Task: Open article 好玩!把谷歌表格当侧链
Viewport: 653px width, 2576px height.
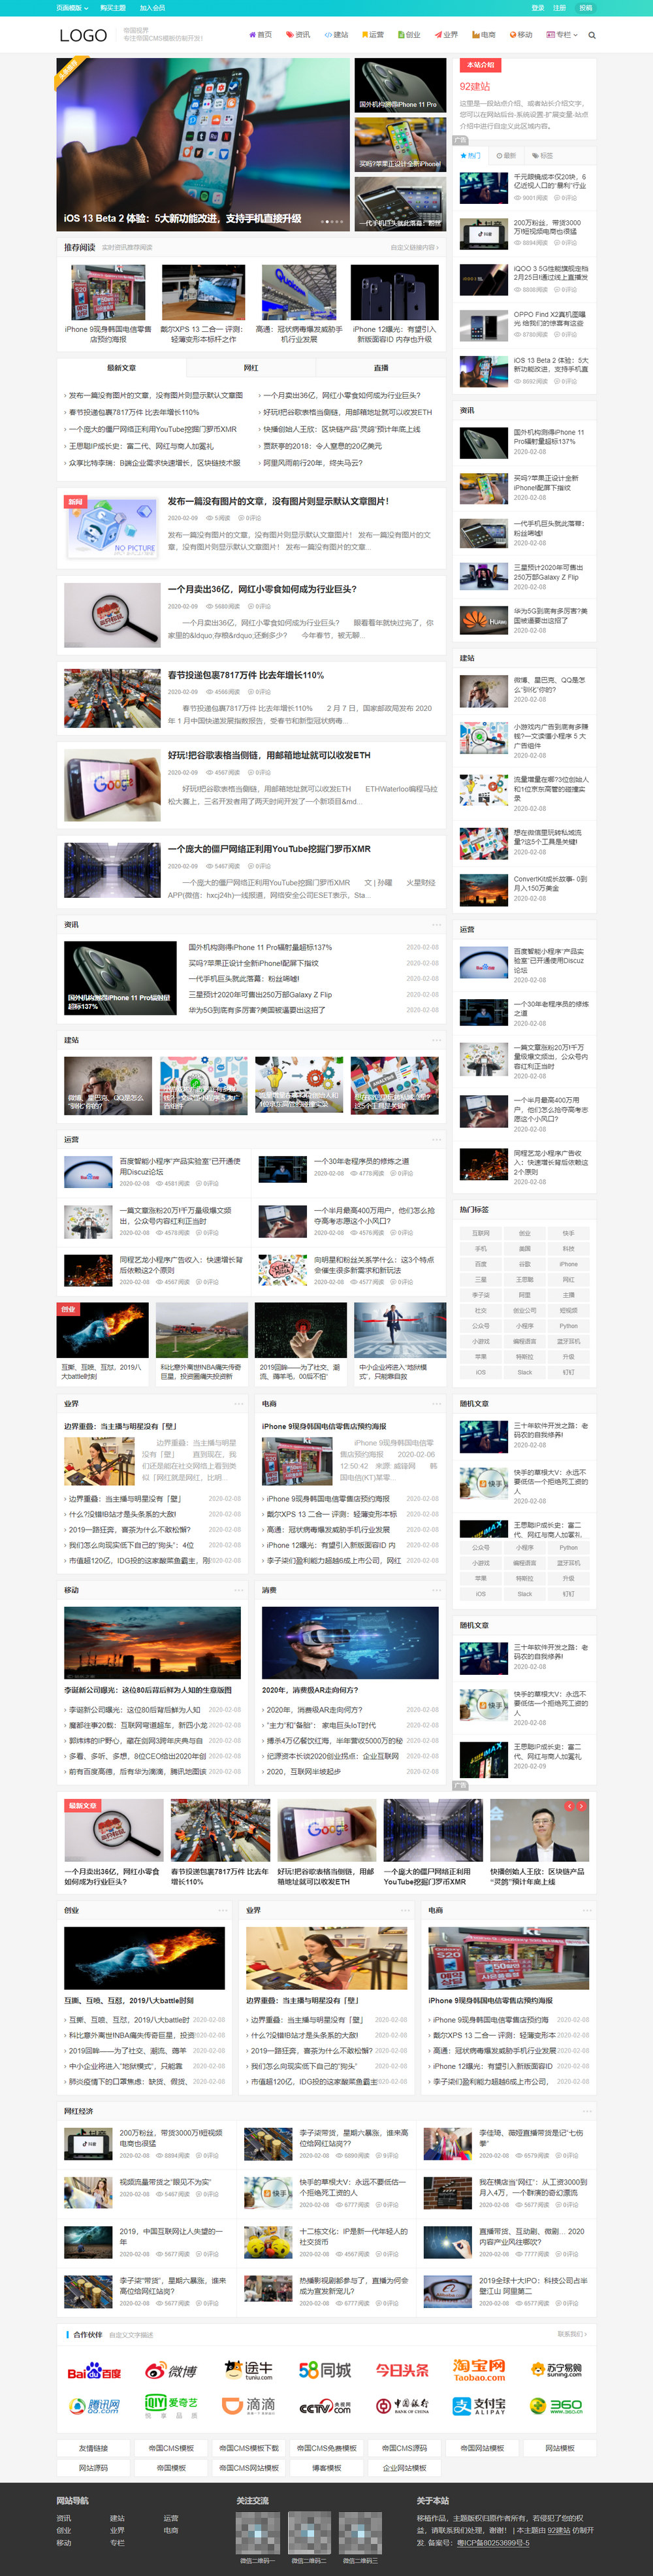Action: pos(269,755)
